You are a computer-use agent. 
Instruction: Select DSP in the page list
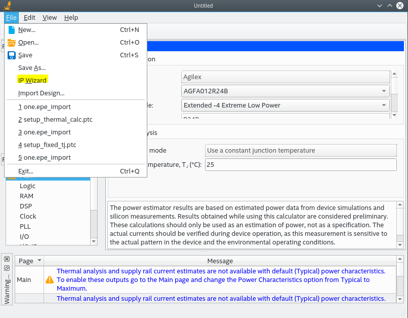26,206
